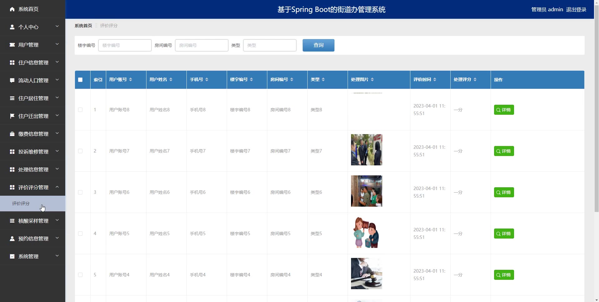Expand the 住户迁出管理 menu chevron
The height and width of the screenshot is (302, 599).
57,116
